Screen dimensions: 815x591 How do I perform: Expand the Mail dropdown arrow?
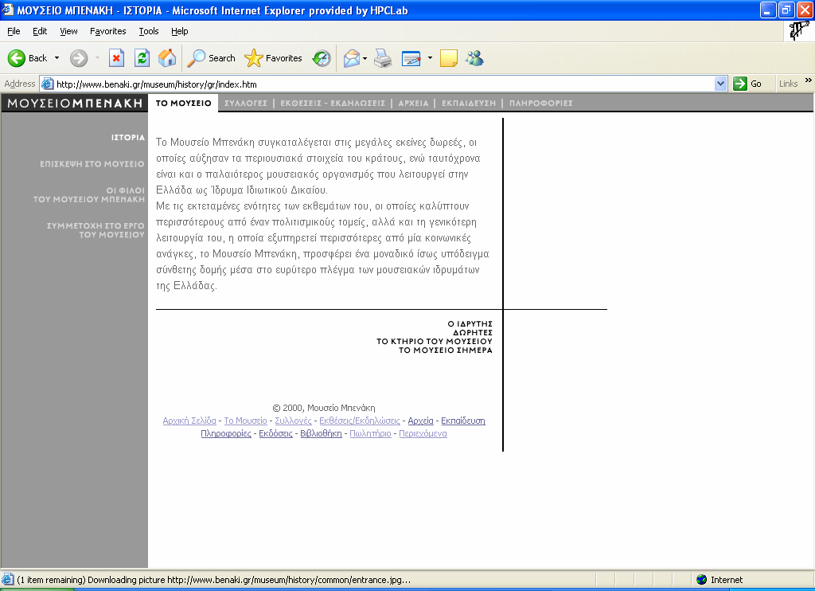click(x=365, y=58)
